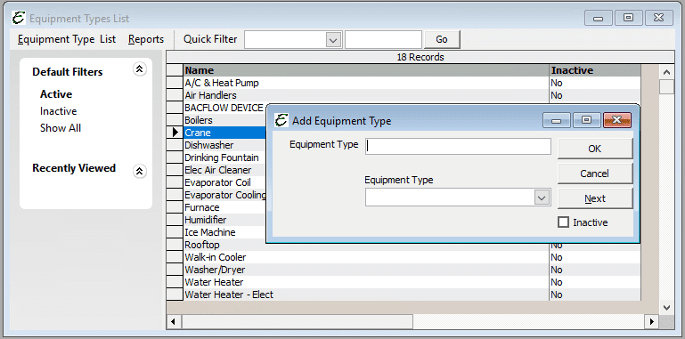Select the Evaporator Coil row

tap(224, 182)
